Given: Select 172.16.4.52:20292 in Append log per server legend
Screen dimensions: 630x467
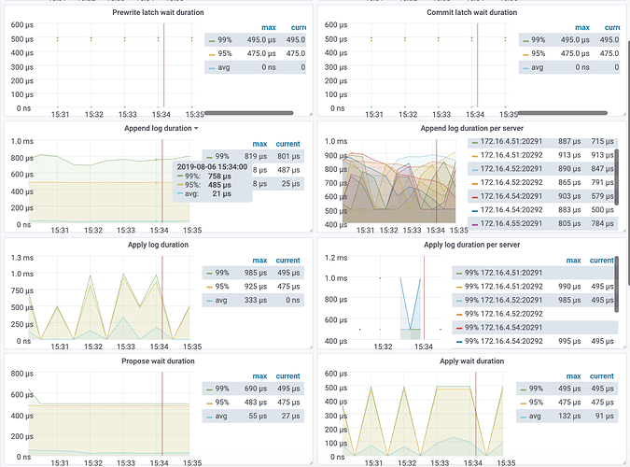Looking at the screenshot, I should pos(511,183).
